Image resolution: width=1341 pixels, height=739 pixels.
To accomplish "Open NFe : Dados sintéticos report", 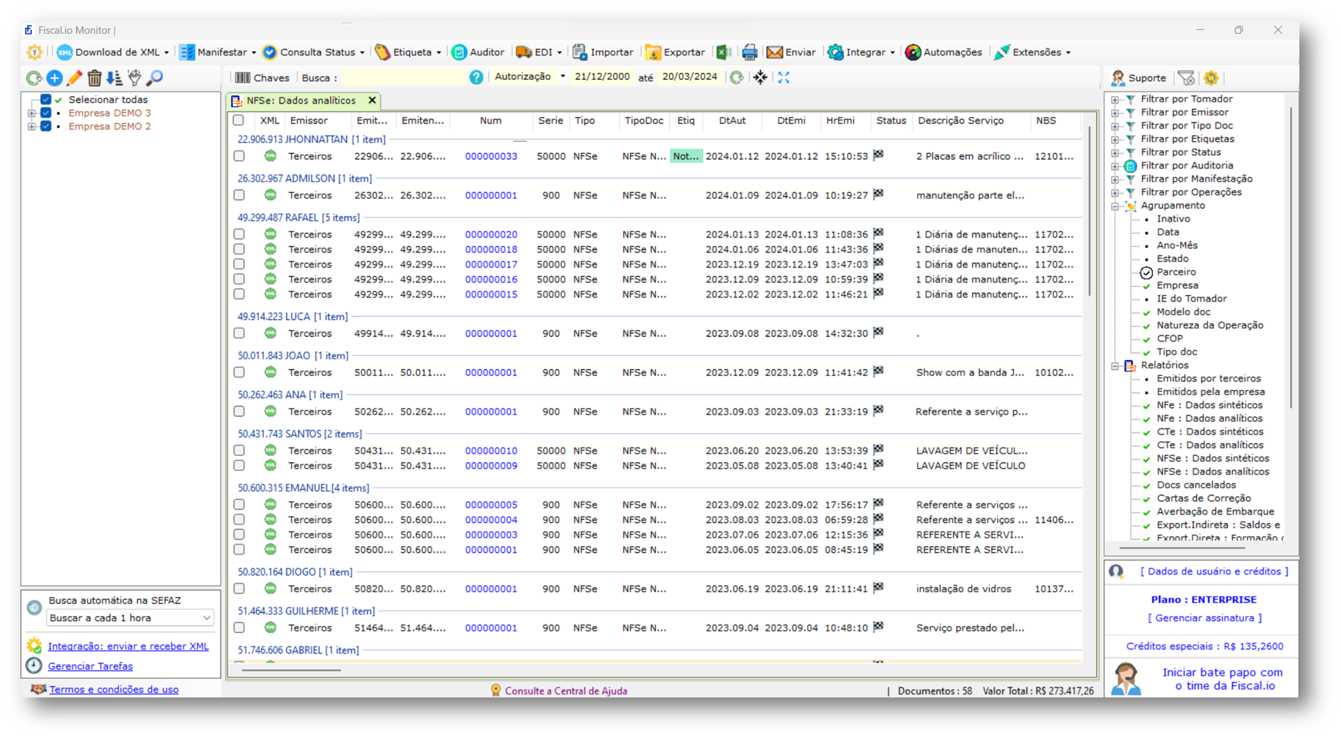I will click(1209, 405).
